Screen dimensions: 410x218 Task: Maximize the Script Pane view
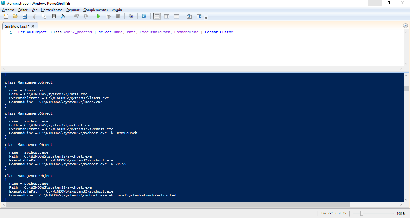[176, 16]
